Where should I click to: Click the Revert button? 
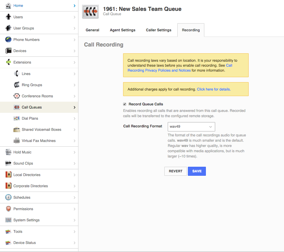click(175, 171)
